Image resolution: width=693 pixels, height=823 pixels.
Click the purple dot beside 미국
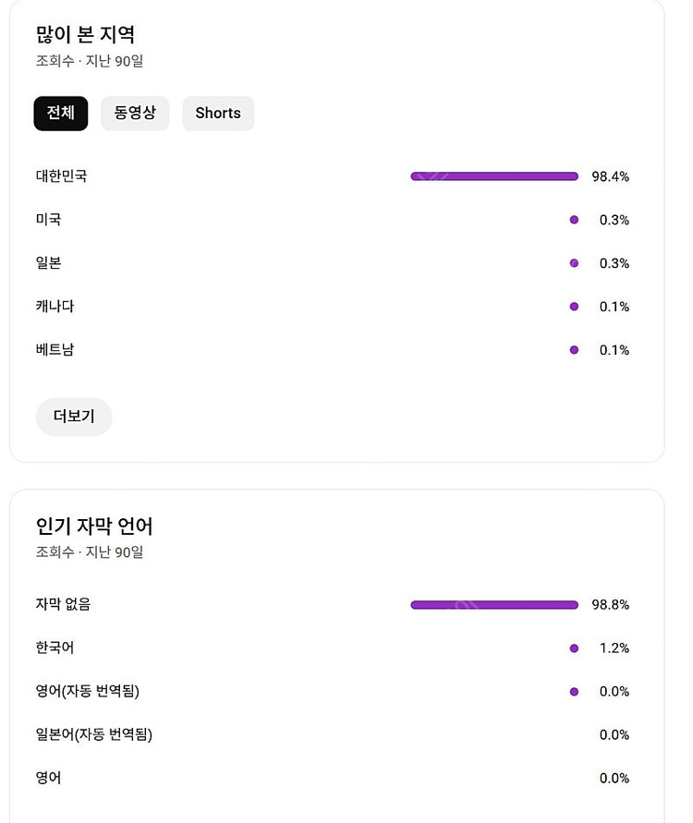[x=573, y=219]
